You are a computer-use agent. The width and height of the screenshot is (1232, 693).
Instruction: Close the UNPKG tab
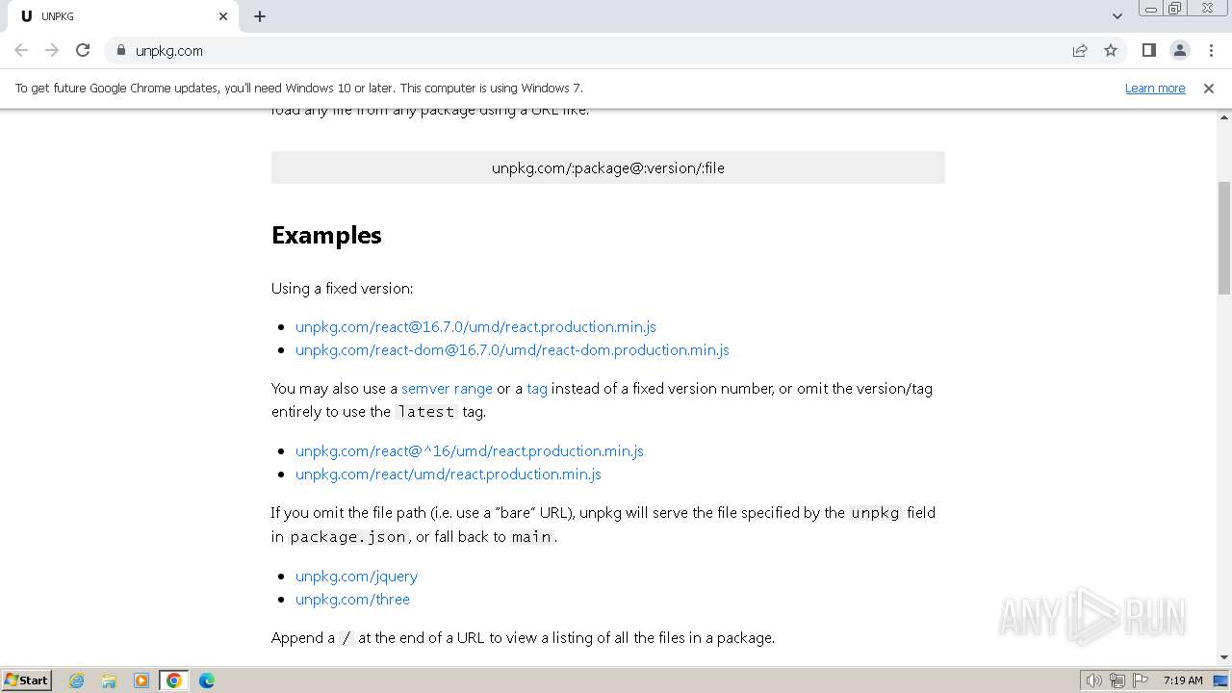(x=223, y=16)
